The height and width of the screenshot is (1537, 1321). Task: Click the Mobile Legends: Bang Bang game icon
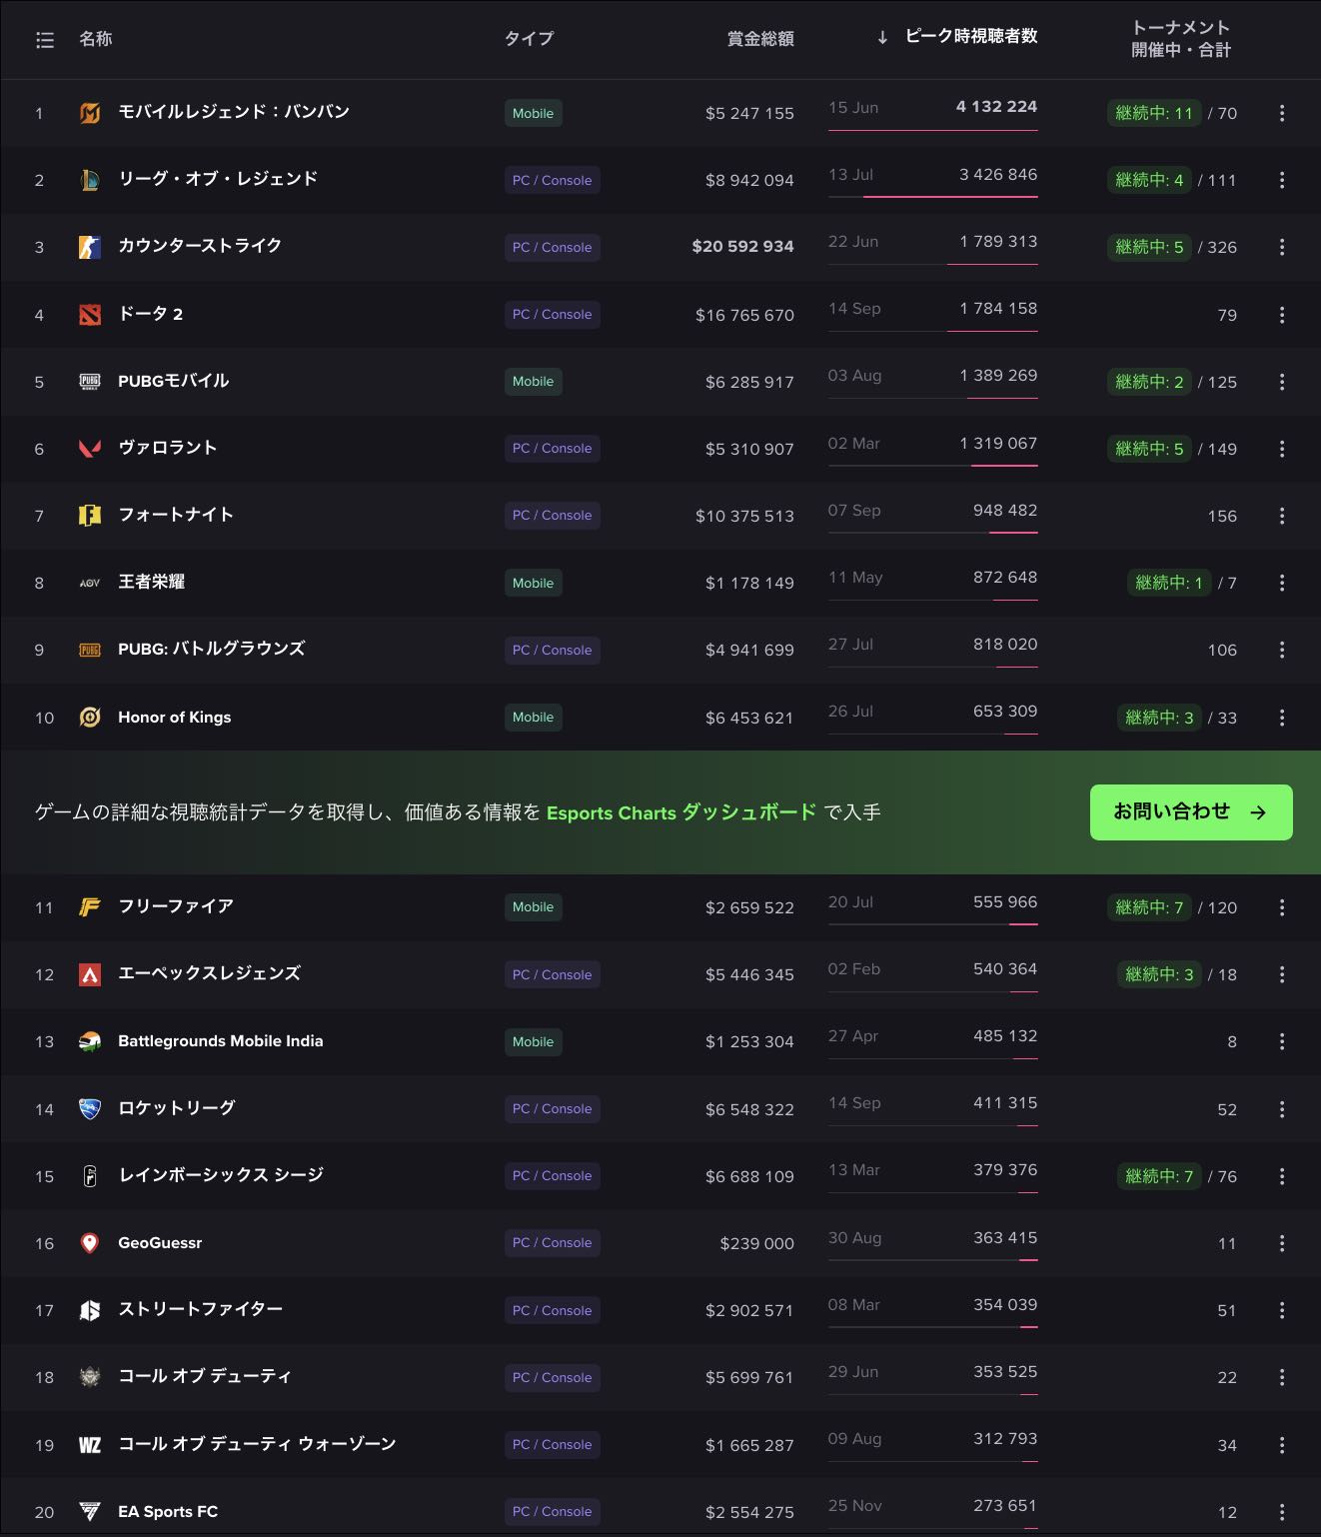[x=90, y=113]
